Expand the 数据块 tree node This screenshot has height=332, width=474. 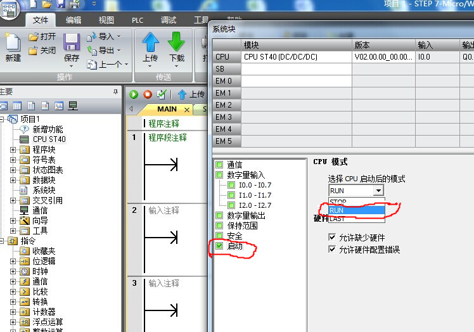13,180
